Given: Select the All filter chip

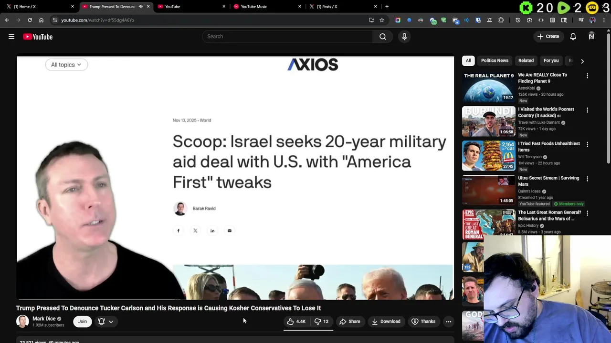Looking at the screenshot, I should [x=468, y=61].
